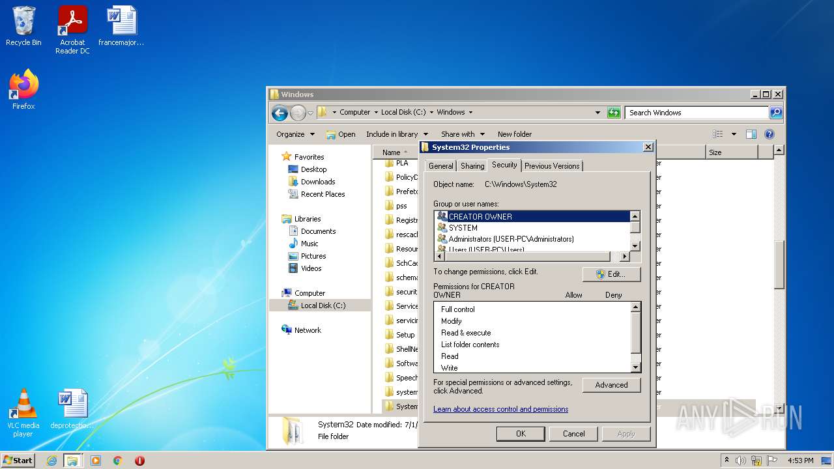
Task: Refresh the Windows folder view
Action: (x=614, y=113)
